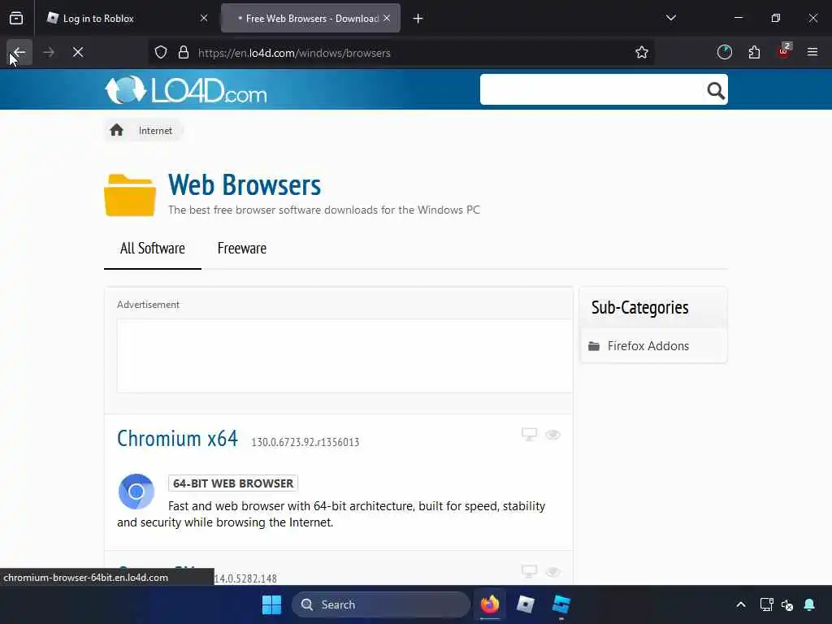The height and width of the screenshot is (624, 832).
Task: Open the Chromium x64 title link
Action: (x=177, y=439)
